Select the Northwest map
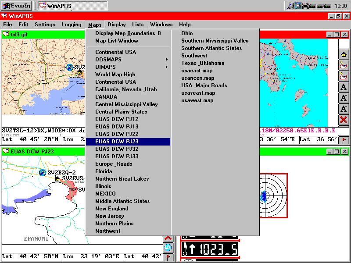Screen dimensions: 351x263 (128, 231)
